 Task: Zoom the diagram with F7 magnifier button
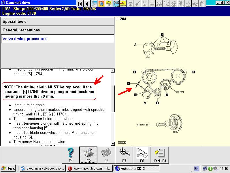pyautogui.click(x=124, y=155)
